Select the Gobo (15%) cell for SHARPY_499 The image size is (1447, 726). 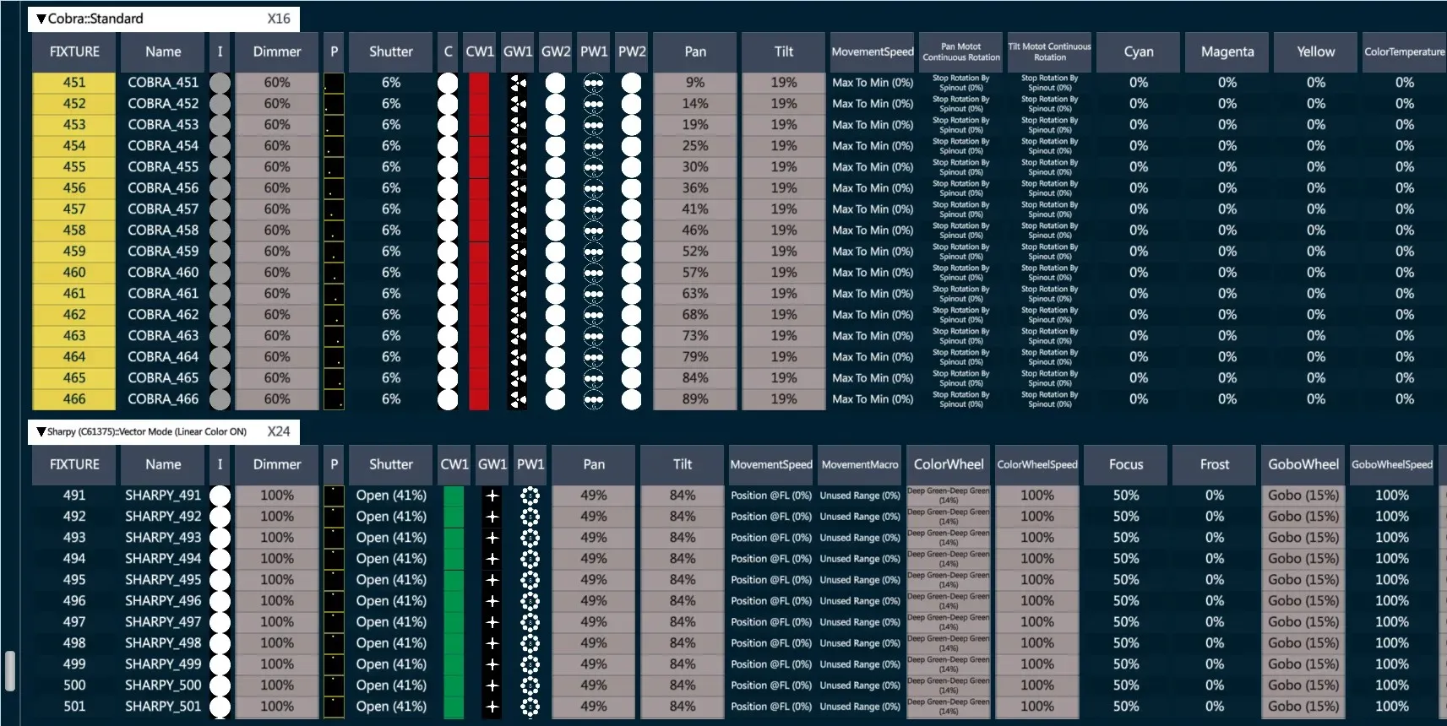(1303, 664)
